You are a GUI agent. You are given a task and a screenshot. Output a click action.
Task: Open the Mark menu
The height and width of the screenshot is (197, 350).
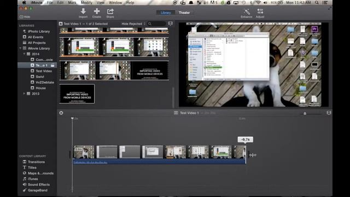(72, 3)
